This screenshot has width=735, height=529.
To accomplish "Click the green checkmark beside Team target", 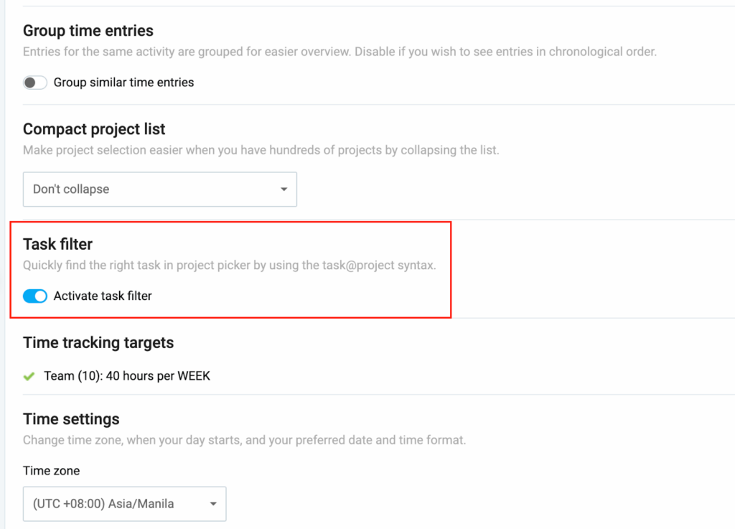I will click(x=29, y=375).
